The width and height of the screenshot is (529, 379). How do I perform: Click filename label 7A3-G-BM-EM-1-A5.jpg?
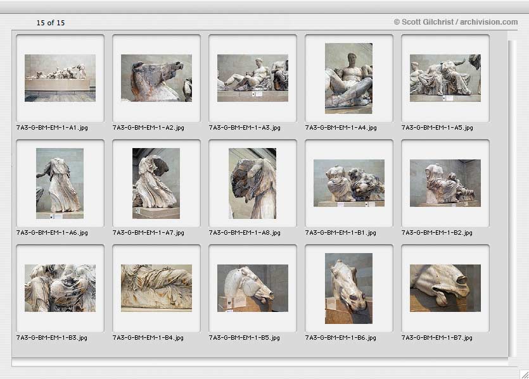click(437, 128)
